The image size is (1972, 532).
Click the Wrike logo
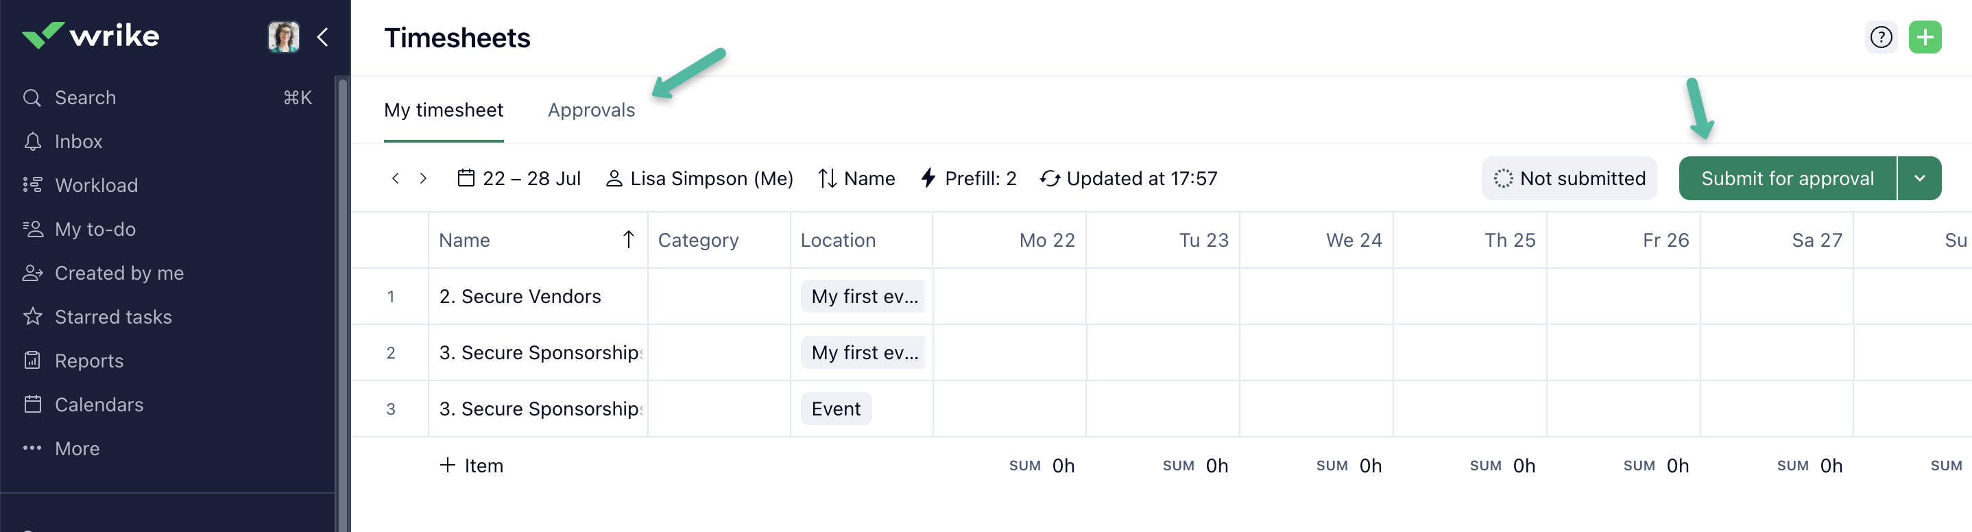91,36
